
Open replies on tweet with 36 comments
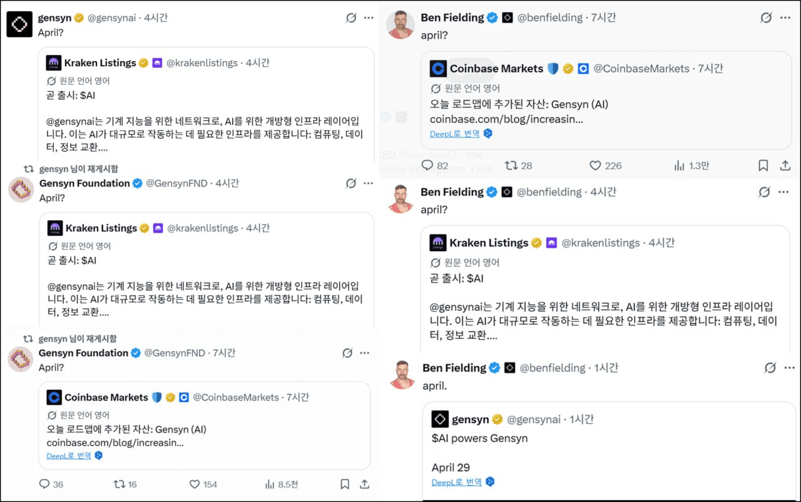(44, 484)
